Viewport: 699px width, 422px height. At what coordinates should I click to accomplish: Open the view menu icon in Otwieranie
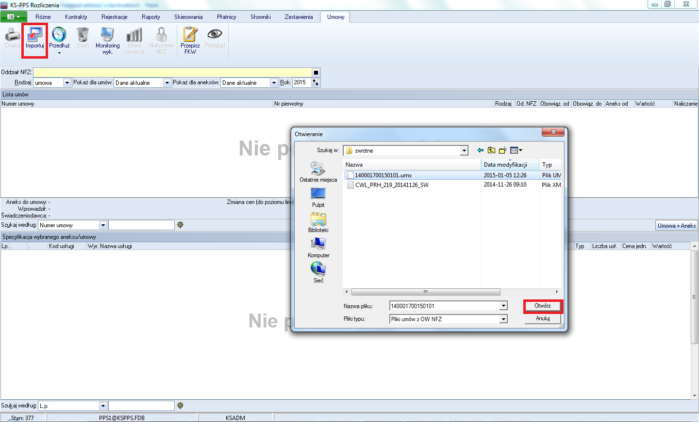point(516,150)
